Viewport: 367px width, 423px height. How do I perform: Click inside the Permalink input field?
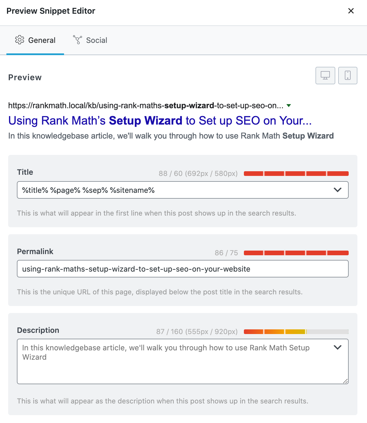(x=183, y=269)
